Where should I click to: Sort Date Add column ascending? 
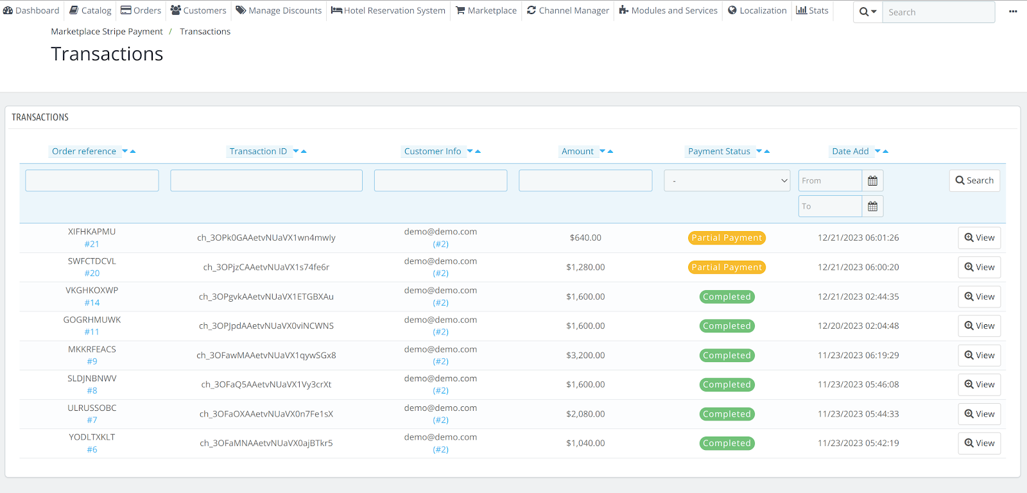click(885, 151)
